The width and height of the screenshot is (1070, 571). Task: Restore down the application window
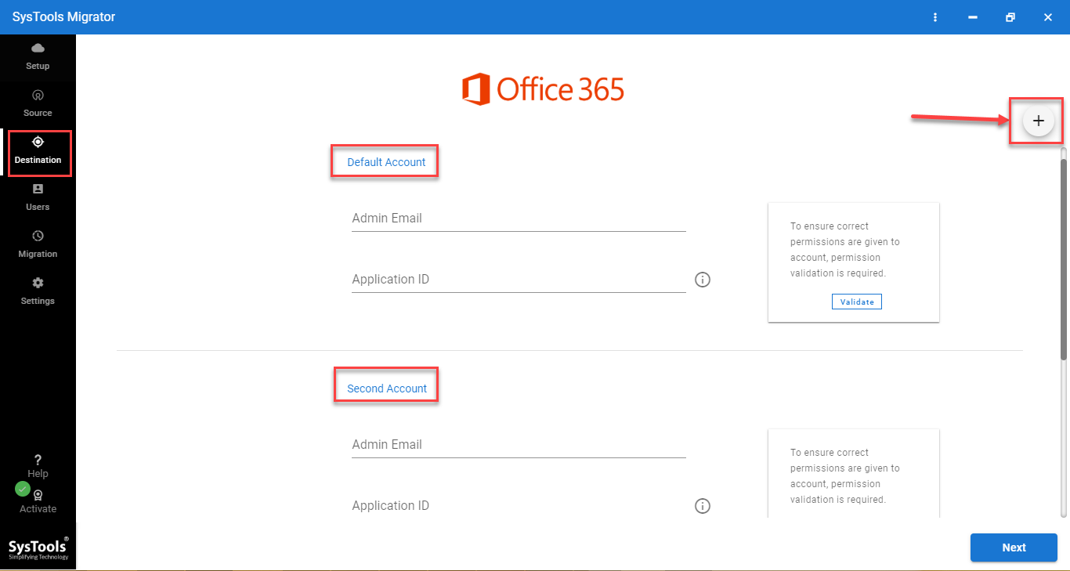click(1010, 17)
